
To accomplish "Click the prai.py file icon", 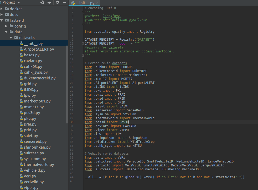I will point(21,124).
